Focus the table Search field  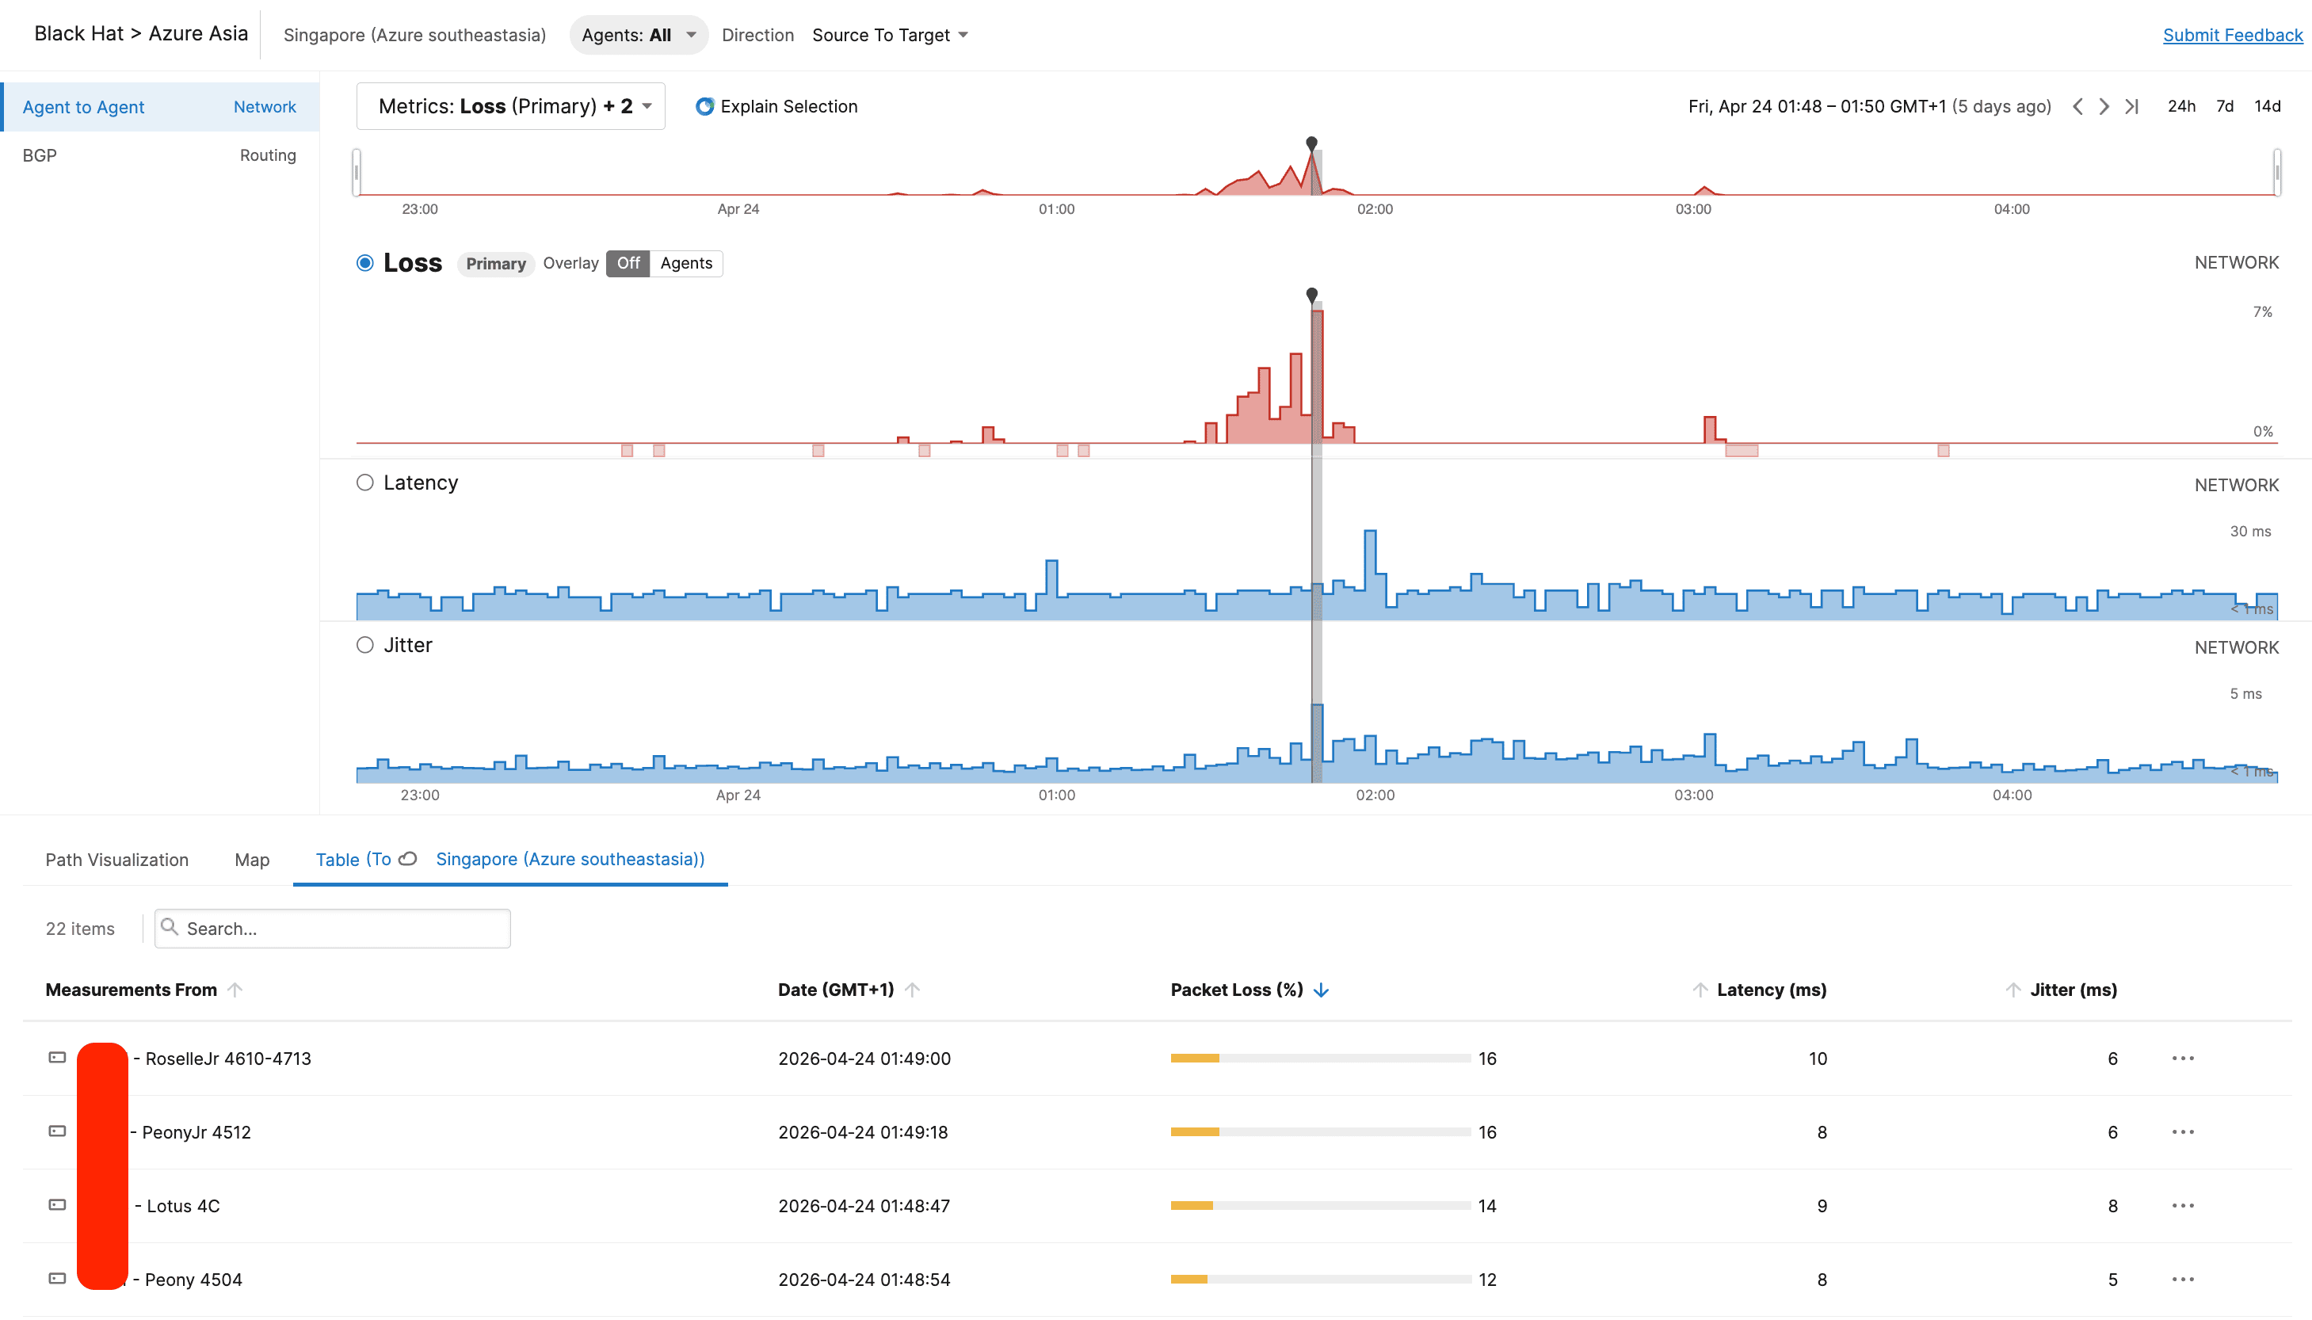(332, 929)
